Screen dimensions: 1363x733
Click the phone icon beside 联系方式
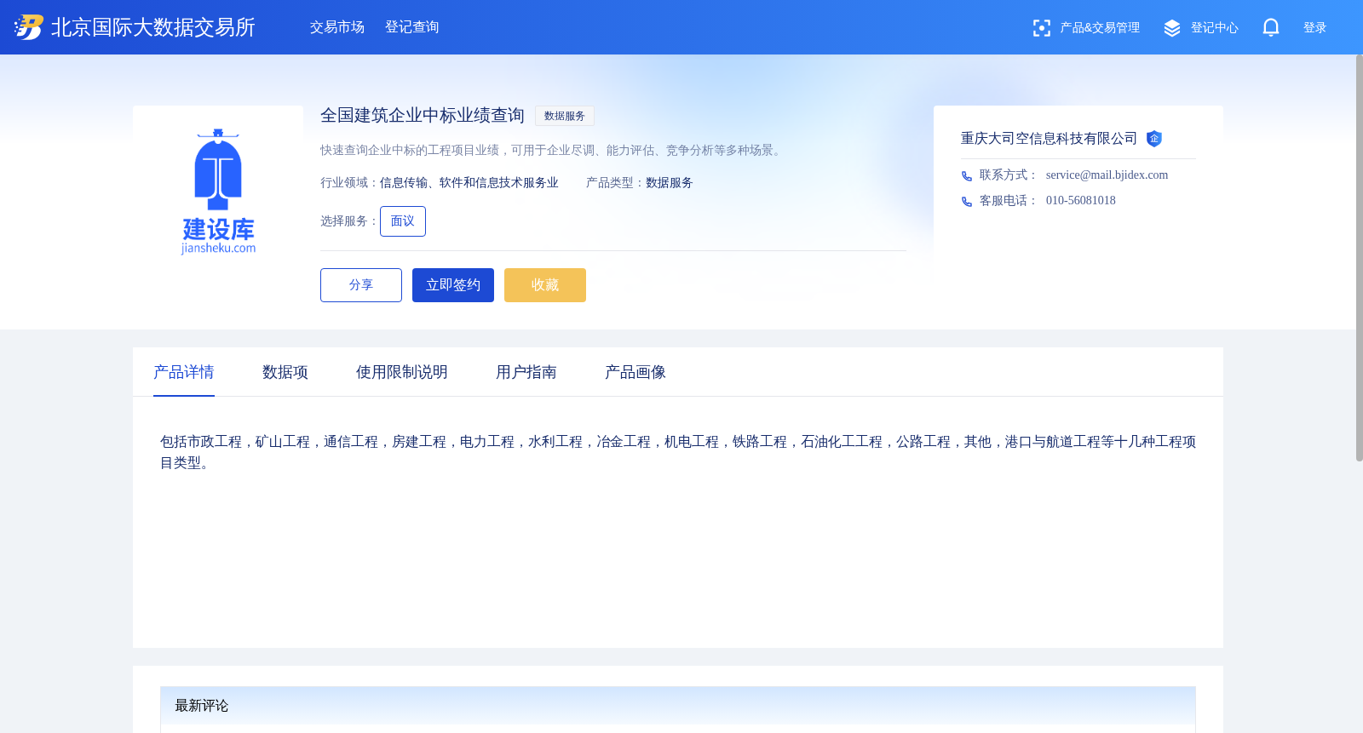coord(967,176)
